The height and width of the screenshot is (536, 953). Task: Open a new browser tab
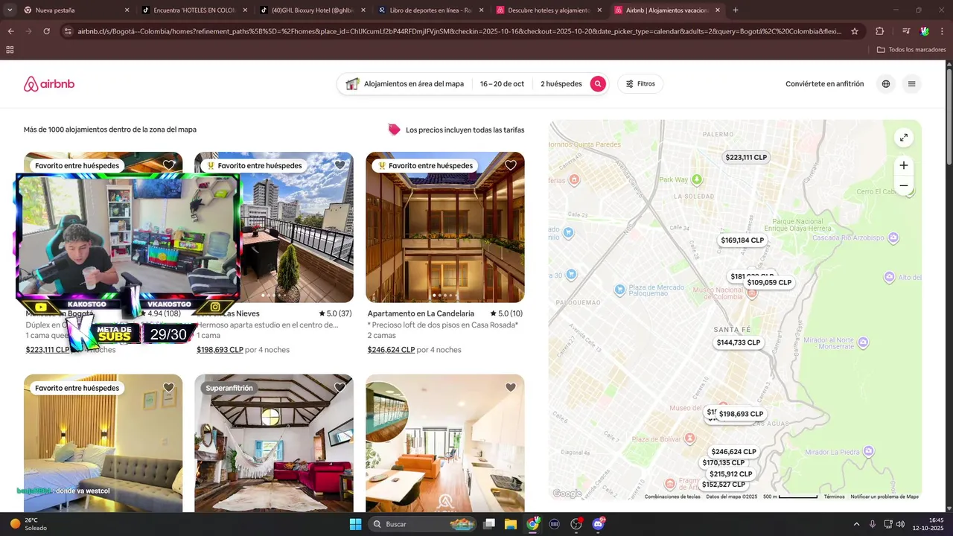pos(736,10)
